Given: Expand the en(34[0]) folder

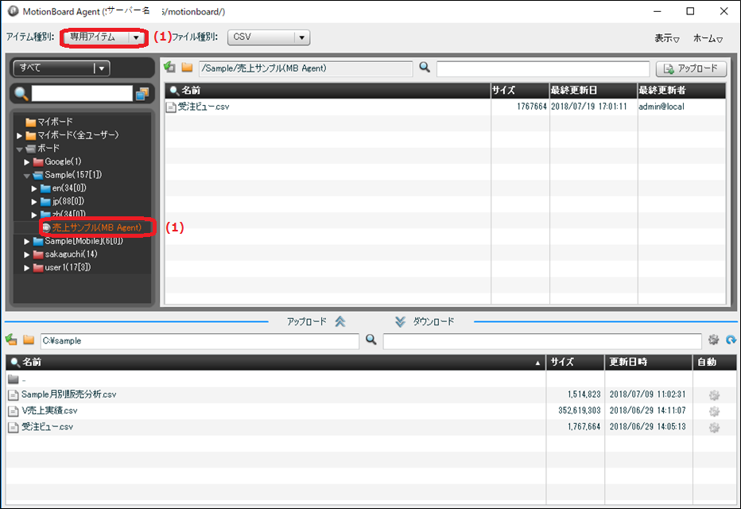Looking at the screenshot, I should coord(34,188).
